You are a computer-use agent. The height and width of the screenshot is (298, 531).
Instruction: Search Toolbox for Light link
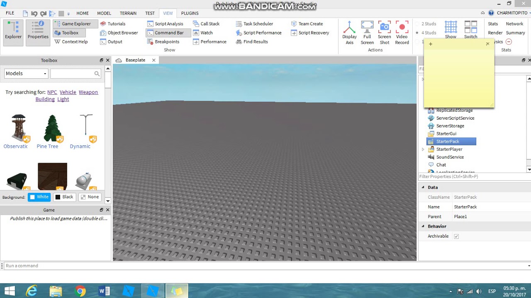pos(63,99)
